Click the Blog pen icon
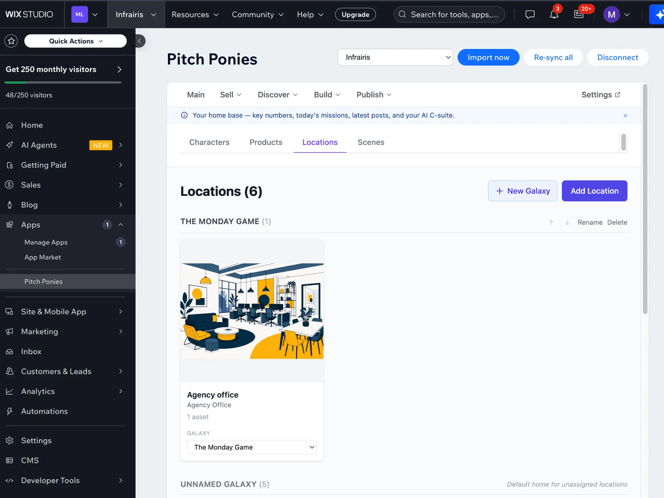The image size is (664, 498). [9, 205]
